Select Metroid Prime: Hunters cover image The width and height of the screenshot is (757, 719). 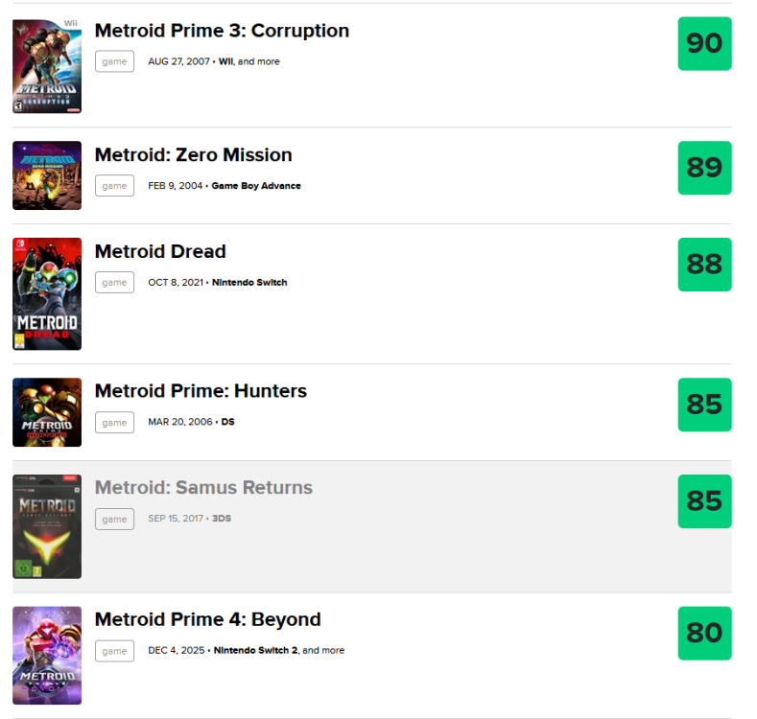(47, 412)
